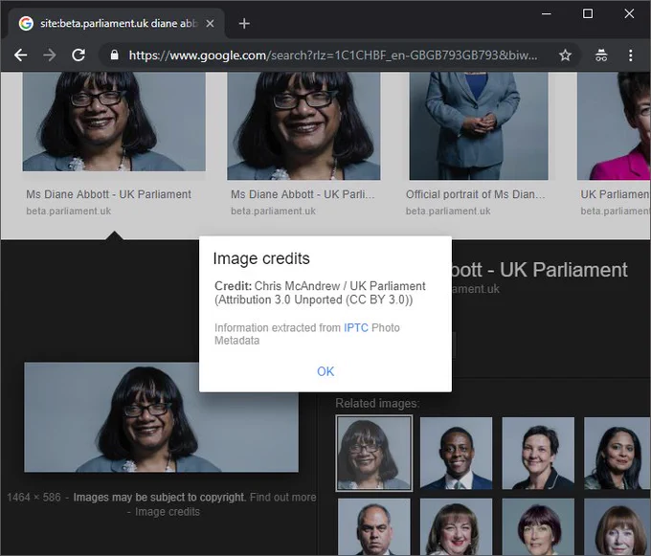The height and width of the screenshot is (556, 651).
Task: Open a new browser tab
Action: [x=244, y=24]
